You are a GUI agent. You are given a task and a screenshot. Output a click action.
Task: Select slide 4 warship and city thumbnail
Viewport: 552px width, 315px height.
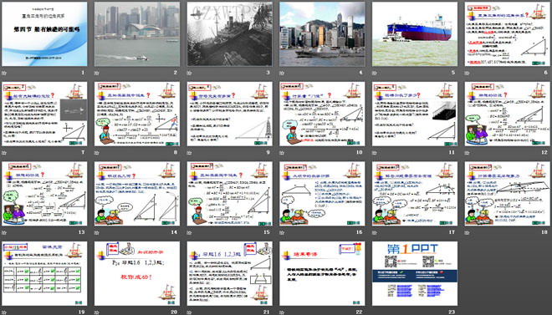(x=322, y=34)
